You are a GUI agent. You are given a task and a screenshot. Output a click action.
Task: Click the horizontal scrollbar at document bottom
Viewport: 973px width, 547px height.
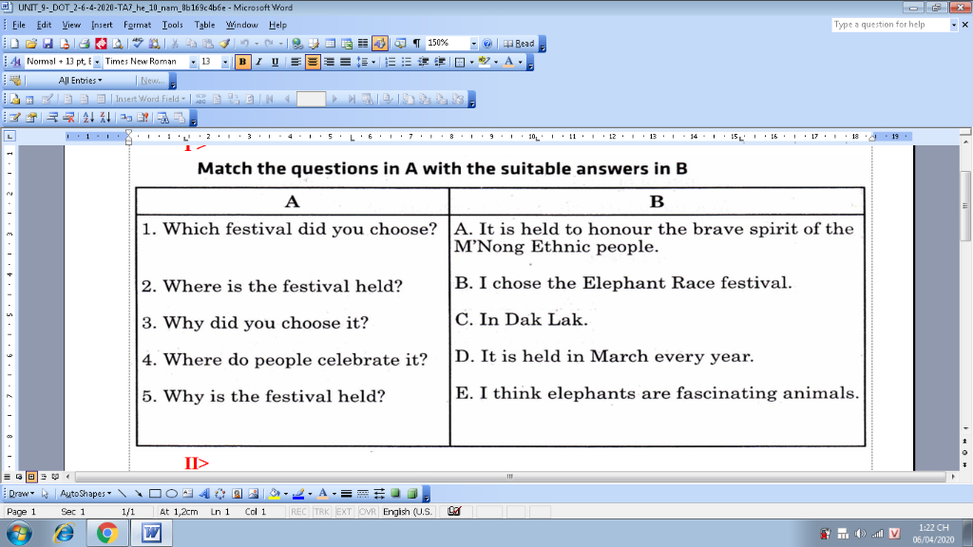click(510, 477)
